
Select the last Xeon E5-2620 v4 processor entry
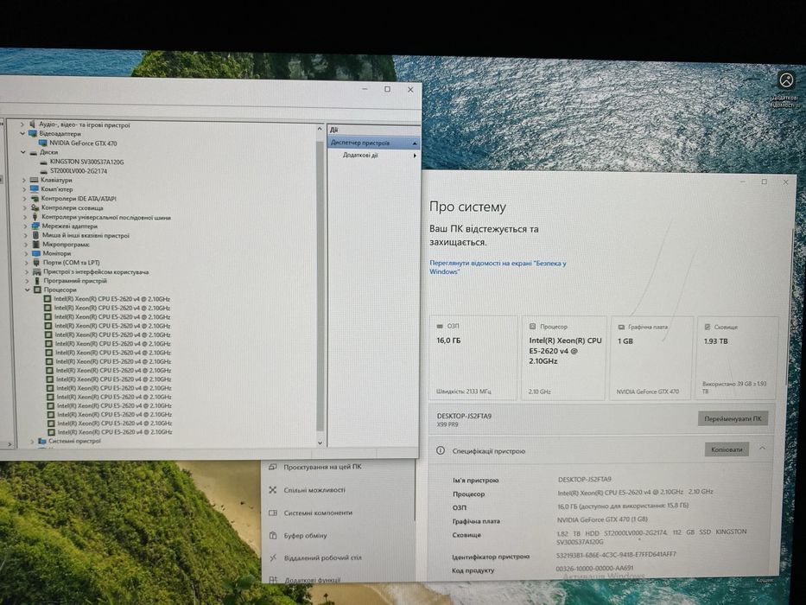coord(115,432)
